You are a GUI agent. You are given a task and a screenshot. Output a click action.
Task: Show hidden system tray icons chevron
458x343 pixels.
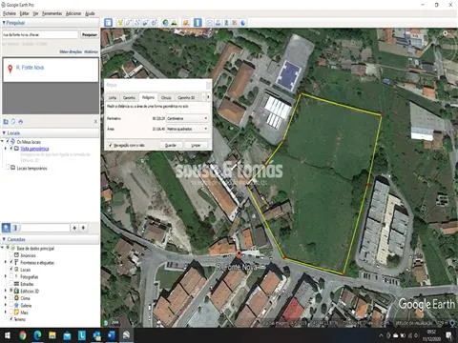381,335
